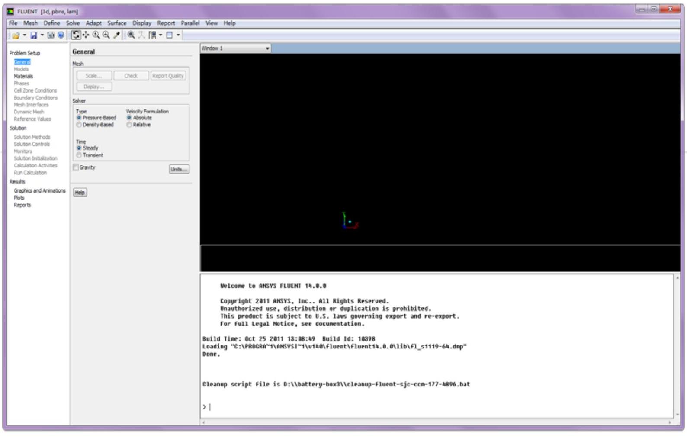Click the Help button in General panel

[80, 193]
